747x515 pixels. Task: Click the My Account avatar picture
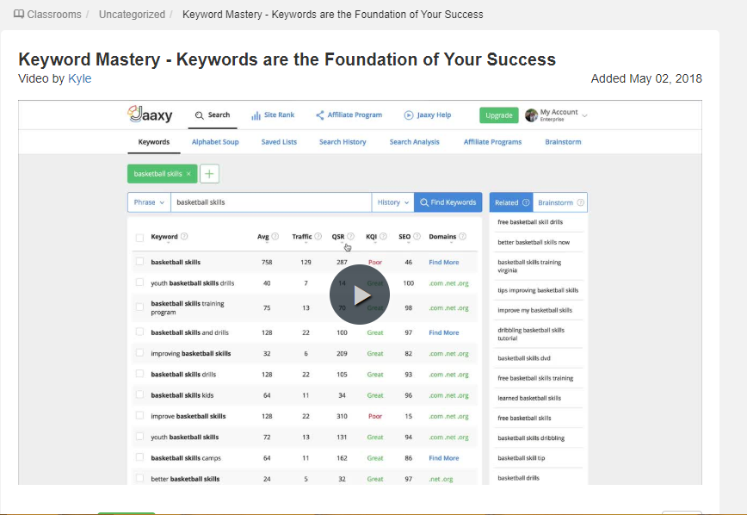click(x=531, y=115)
